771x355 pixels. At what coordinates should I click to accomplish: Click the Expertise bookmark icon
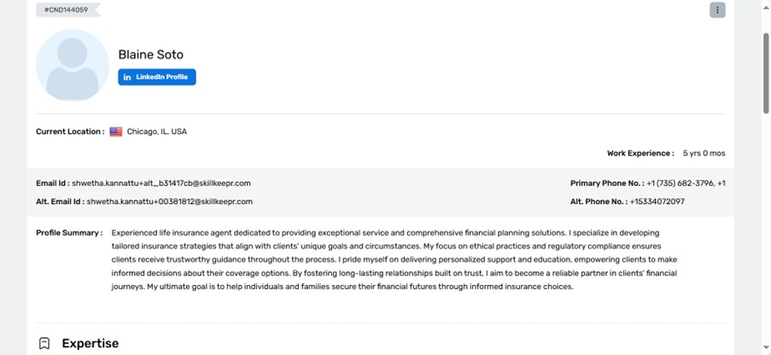pyautogui.click(x=44, y=343)
